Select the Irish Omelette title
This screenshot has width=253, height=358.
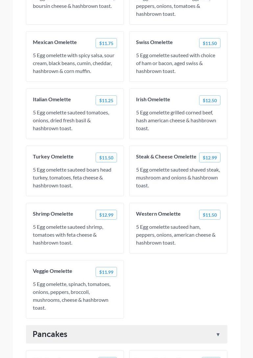tap(153, 99)
